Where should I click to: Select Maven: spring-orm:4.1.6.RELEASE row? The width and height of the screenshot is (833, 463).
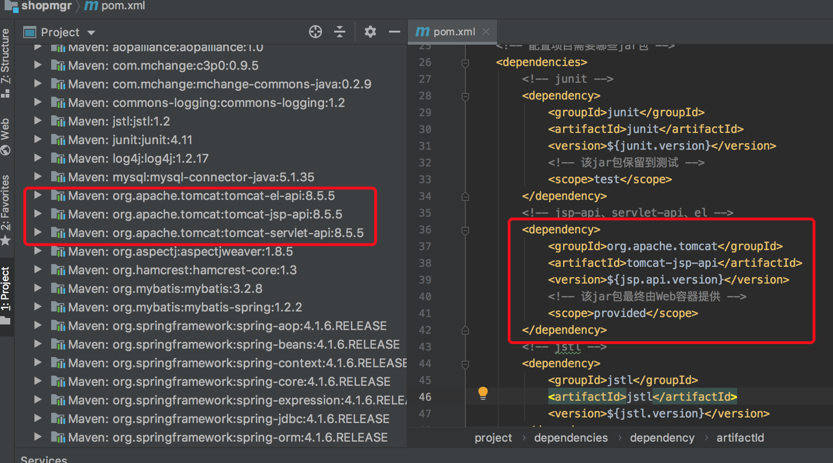point(211,437)
